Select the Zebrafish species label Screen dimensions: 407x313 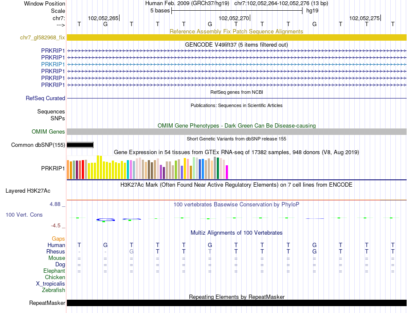pyautogui.click(x=54, y=290)
